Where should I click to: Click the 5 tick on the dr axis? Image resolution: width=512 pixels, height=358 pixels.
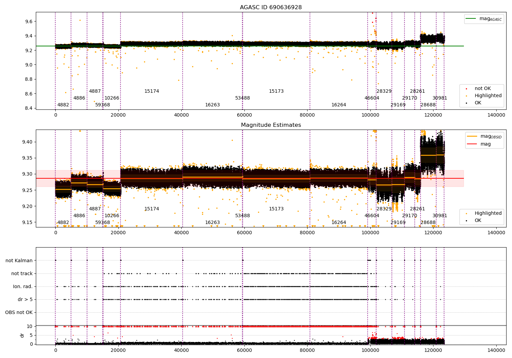(x=31, y=335)
